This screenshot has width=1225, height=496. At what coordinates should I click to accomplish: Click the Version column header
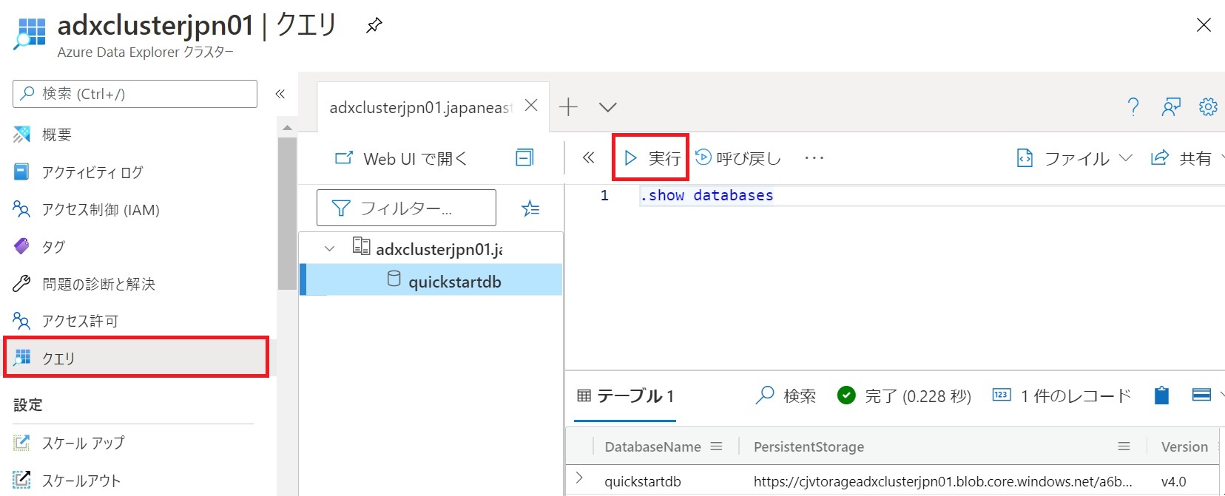tap(1184, 446)
